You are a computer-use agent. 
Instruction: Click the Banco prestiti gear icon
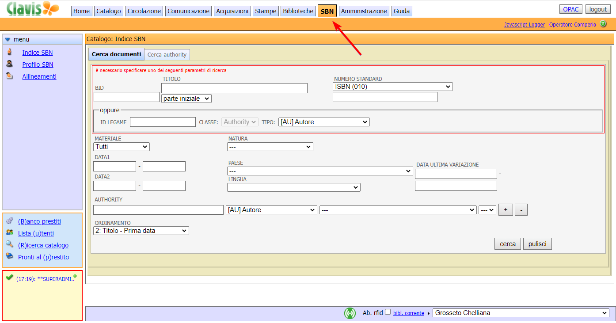[10, 221]
